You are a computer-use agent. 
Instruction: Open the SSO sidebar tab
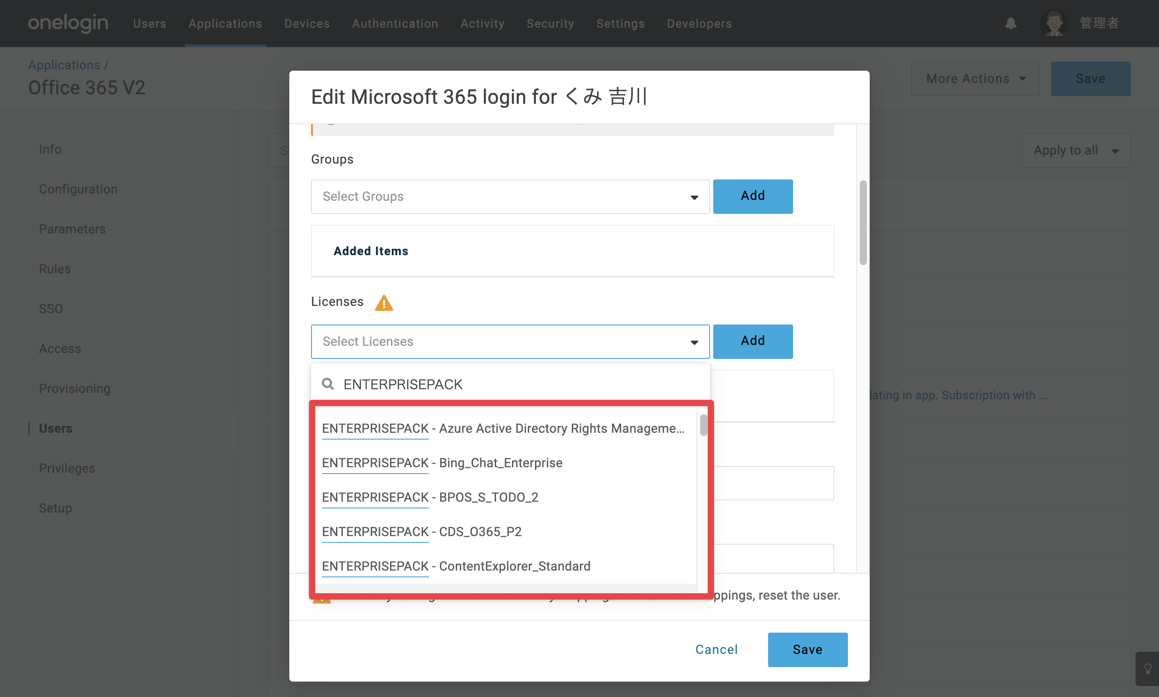pyautogui.click(x=51, y=309)
